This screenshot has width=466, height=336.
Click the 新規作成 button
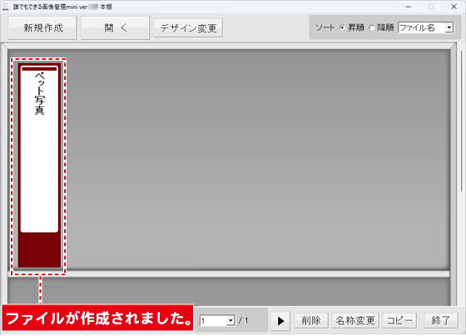pos(42,28)
